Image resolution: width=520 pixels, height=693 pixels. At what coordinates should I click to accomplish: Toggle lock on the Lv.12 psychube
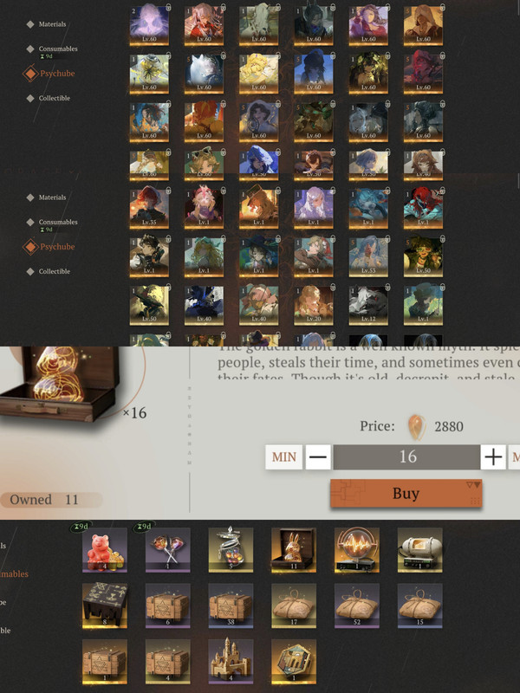387,288
